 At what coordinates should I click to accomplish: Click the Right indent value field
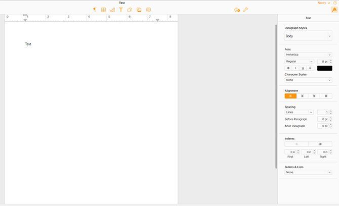tap(323, 152)
